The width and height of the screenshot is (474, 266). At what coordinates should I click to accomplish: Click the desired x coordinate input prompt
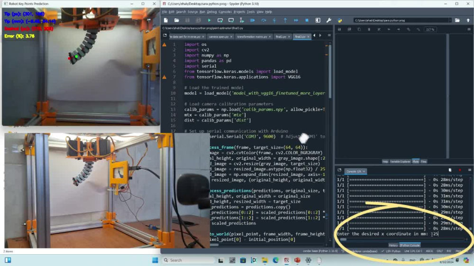[x=388, y=234]
